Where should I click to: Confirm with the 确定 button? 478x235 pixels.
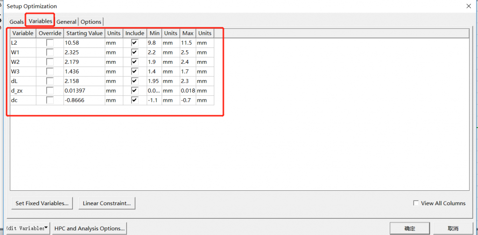click(409, 228)
